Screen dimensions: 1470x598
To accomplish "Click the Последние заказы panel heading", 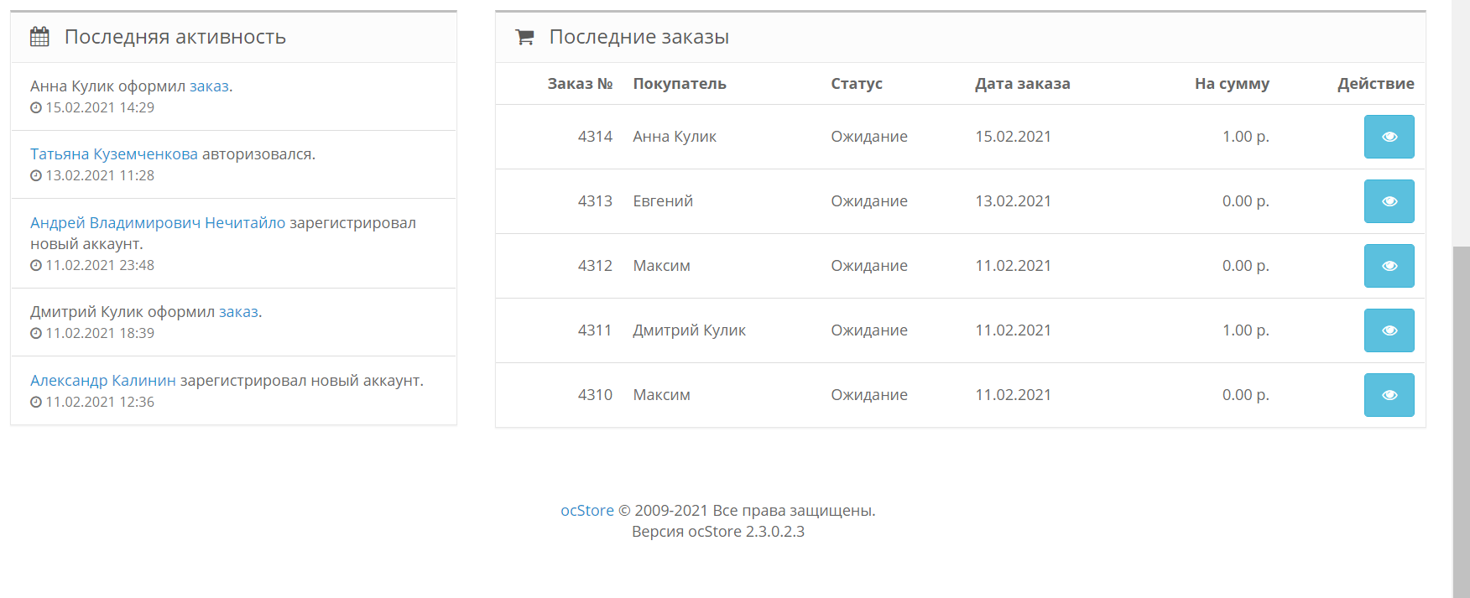I will point(639,37).
